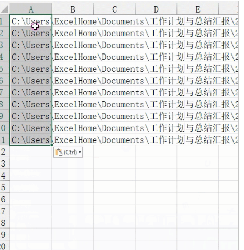Select cell A1 with C:\Users path
Screen dimensions: 244x250
(31, 21)
